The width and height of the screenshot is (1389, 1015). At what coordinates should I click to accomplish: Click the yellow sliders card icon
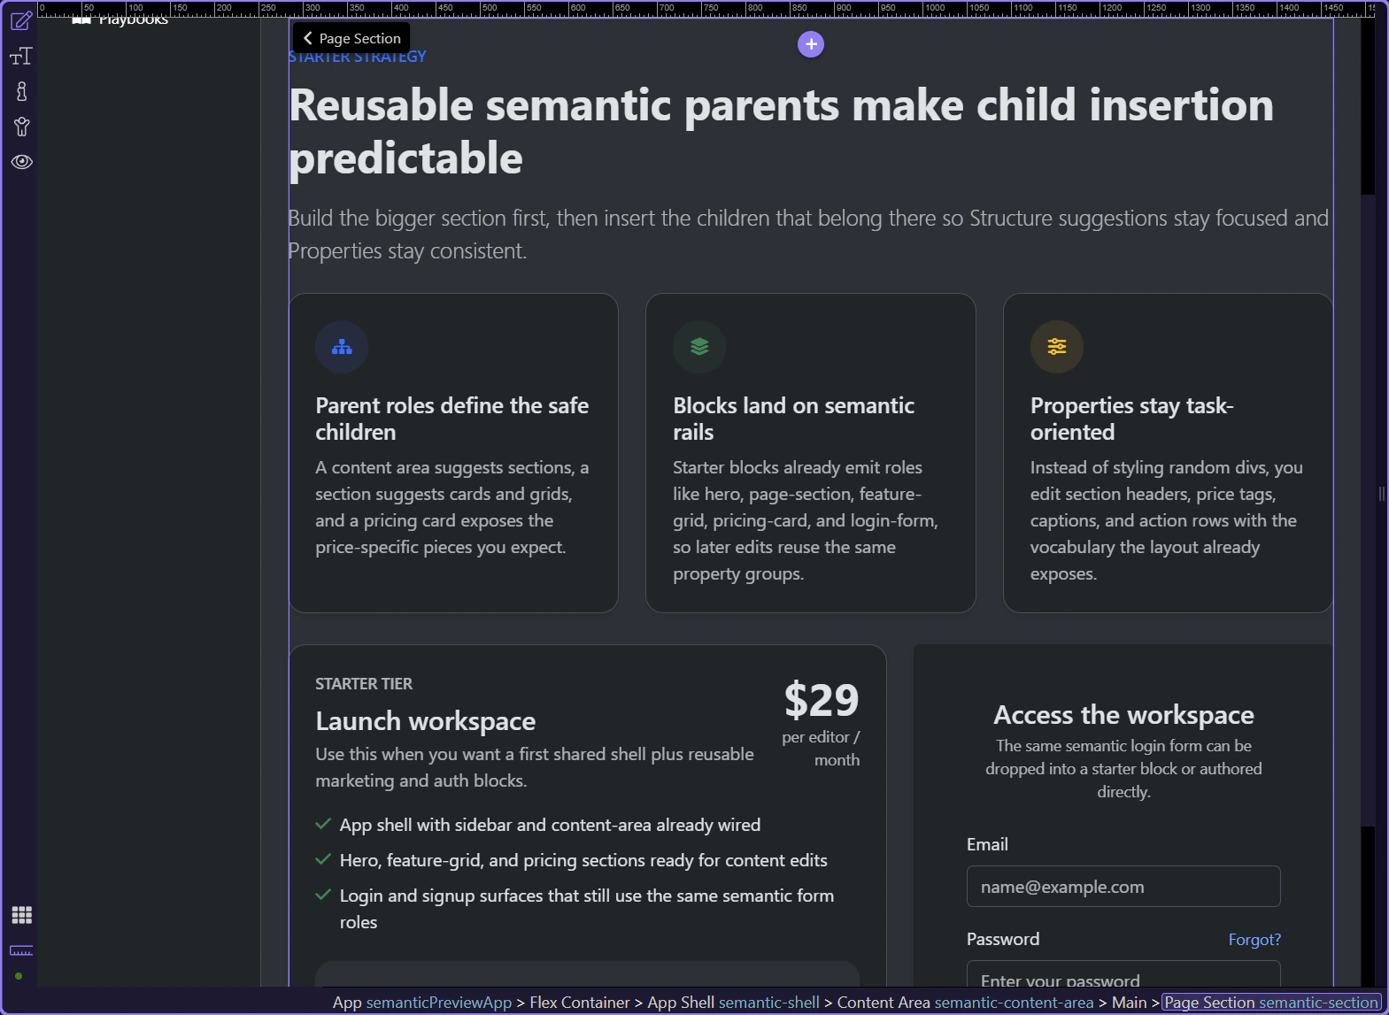(x=1056, y=347)
